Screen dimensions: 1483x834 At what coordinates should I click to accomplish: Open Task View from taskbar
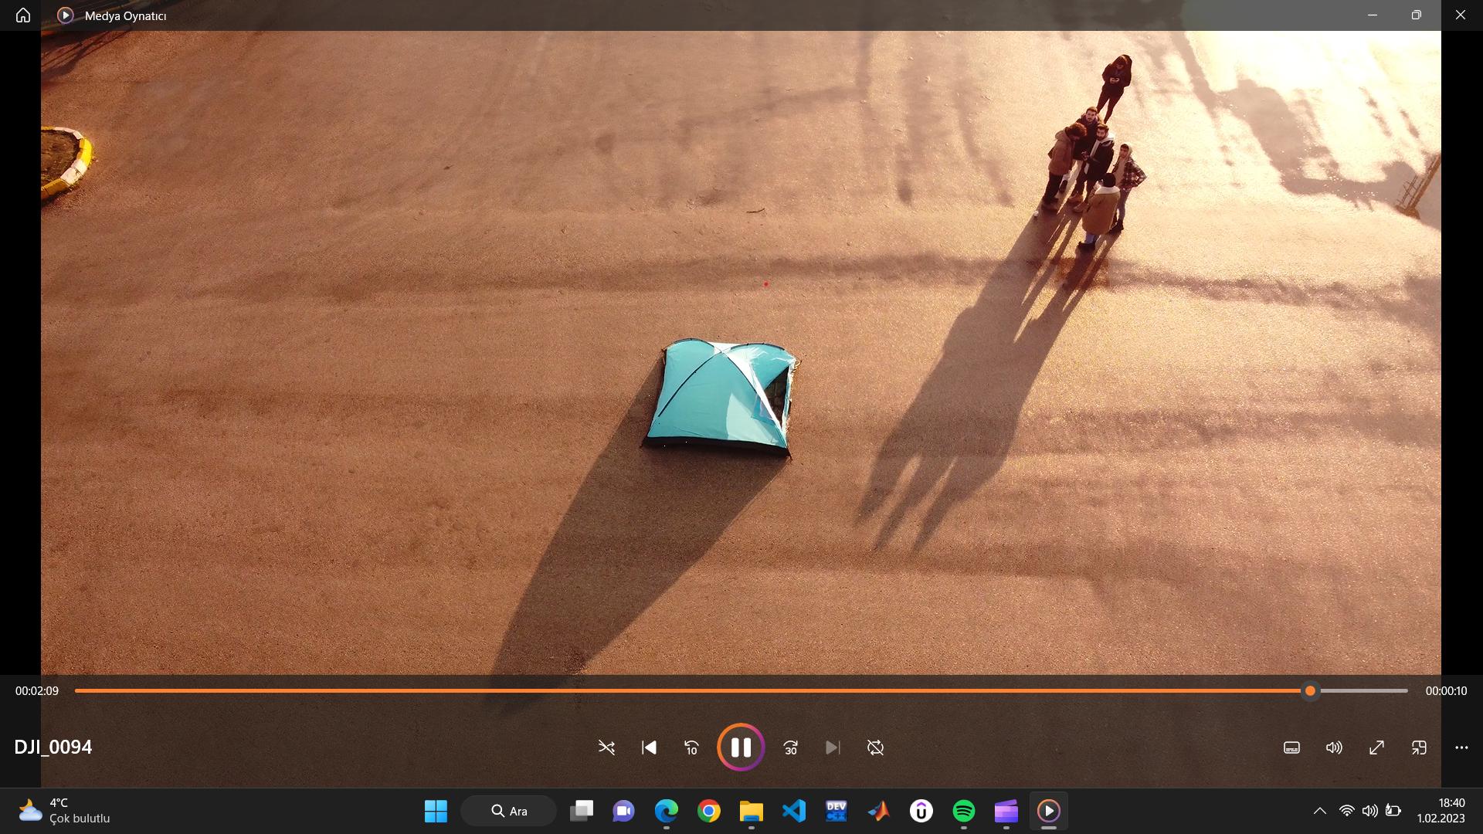coord(582,811)
